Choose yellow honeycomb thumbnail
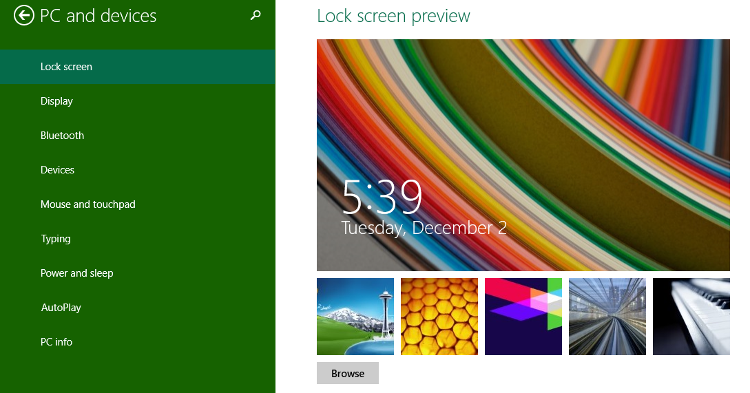The height and width of the screenshot is (393, 750). click(439, 317)
